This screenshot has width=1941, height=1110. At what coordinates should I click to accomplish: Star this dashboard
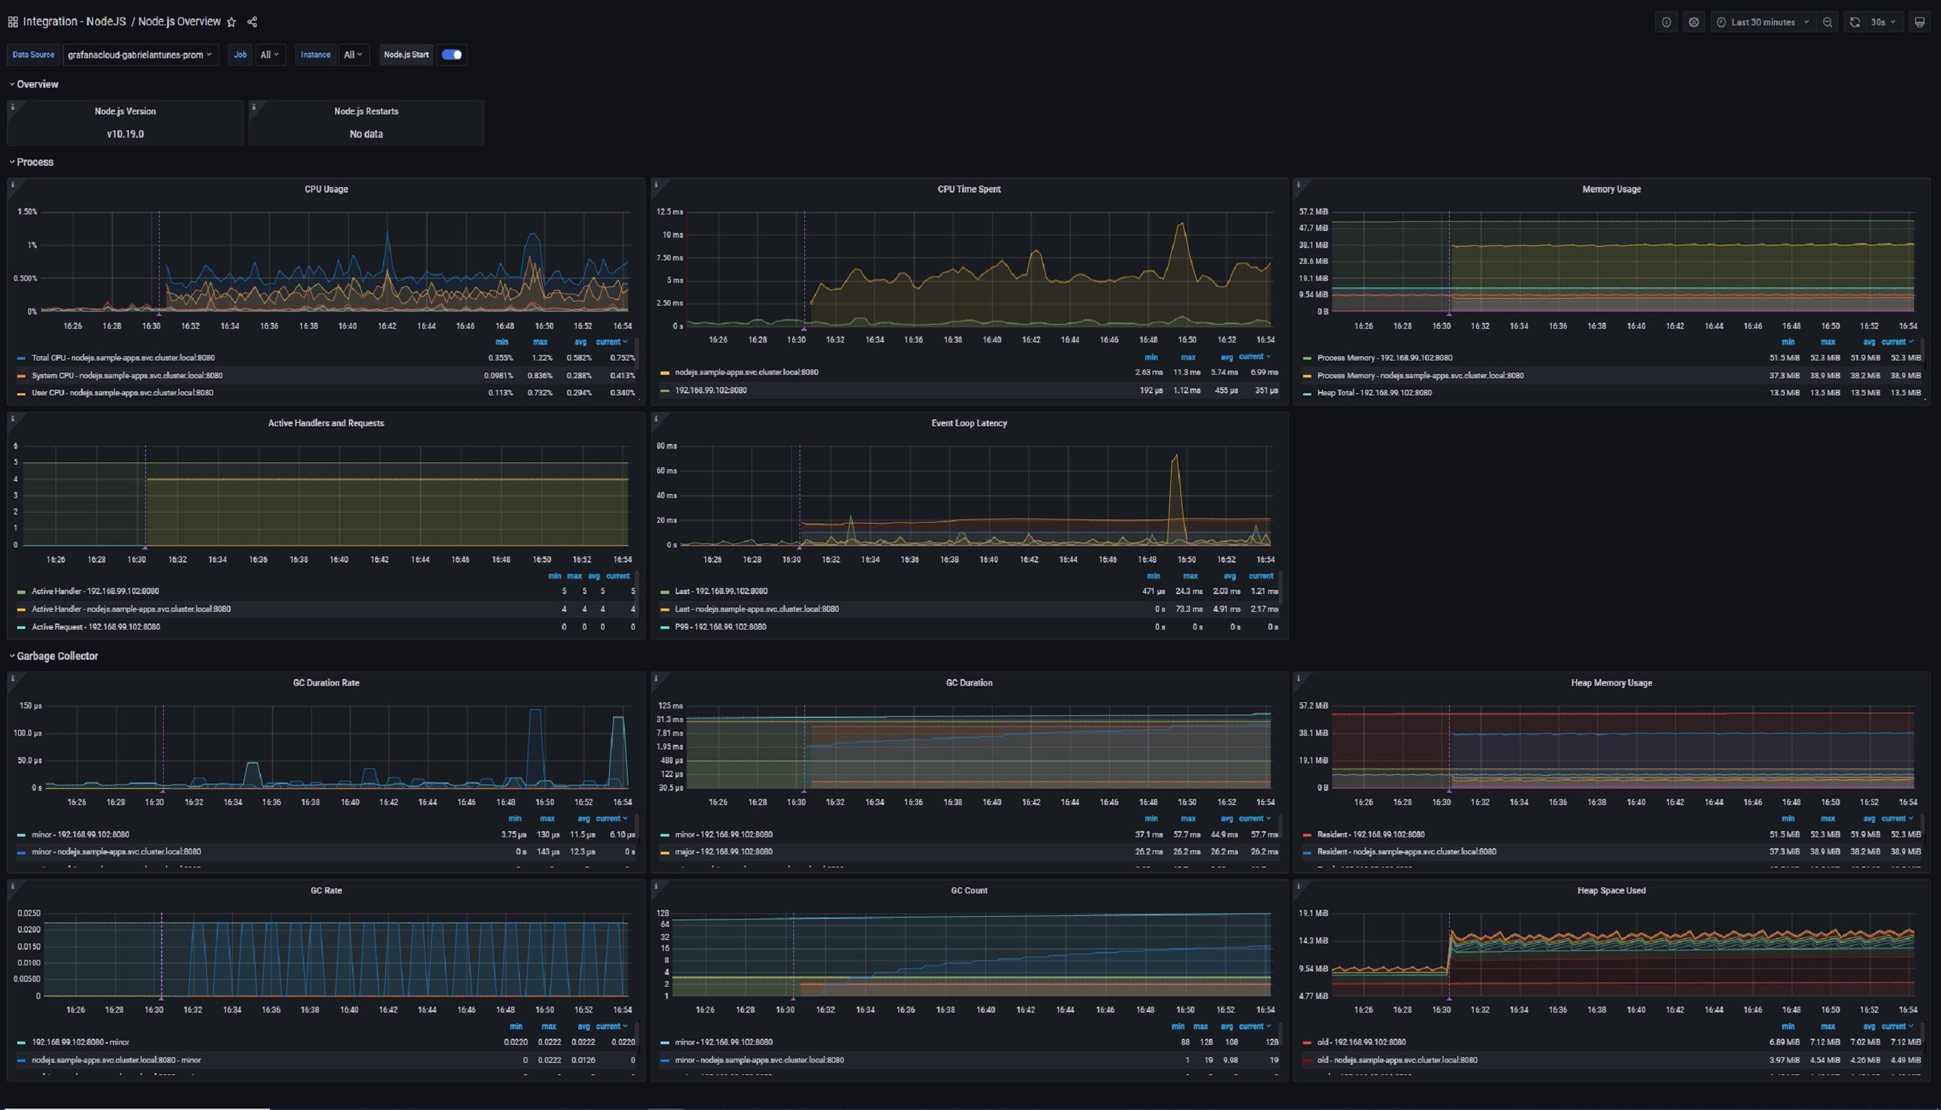231,21
